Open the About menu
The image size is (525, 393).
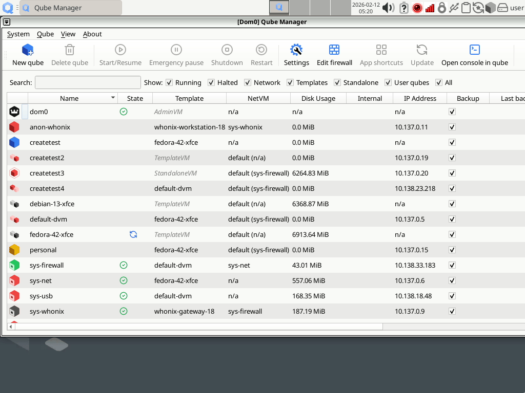pyautogui.click(x=92, y=34)
